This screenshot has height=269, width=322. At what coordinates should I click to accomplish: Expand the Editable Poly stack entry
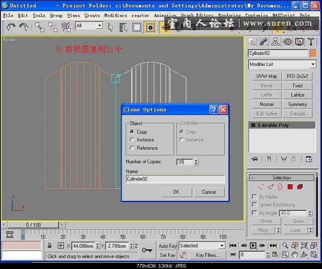coord(253,125)
